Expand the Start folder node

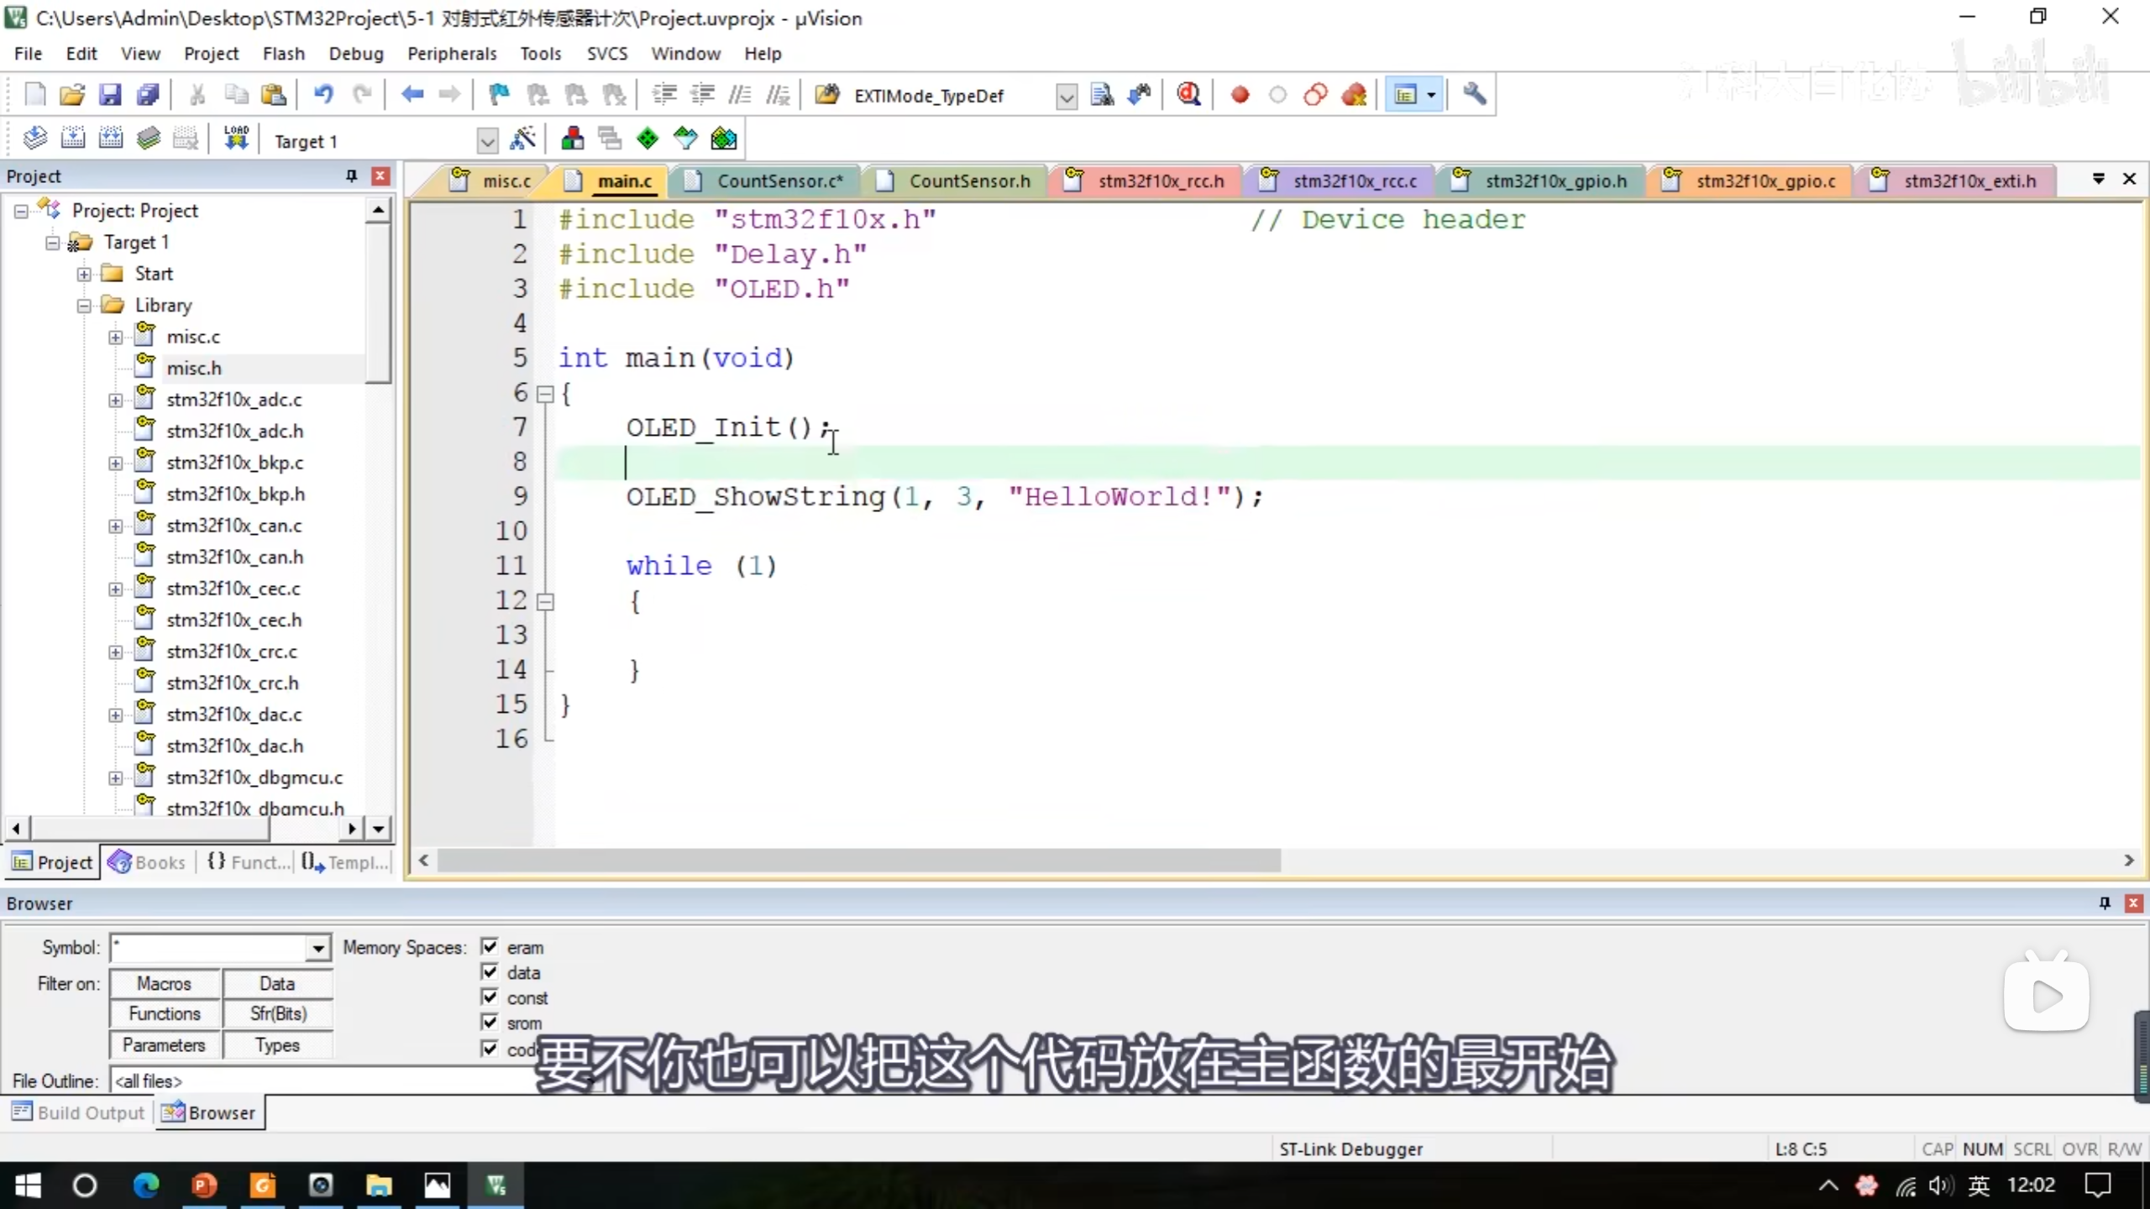84,274
